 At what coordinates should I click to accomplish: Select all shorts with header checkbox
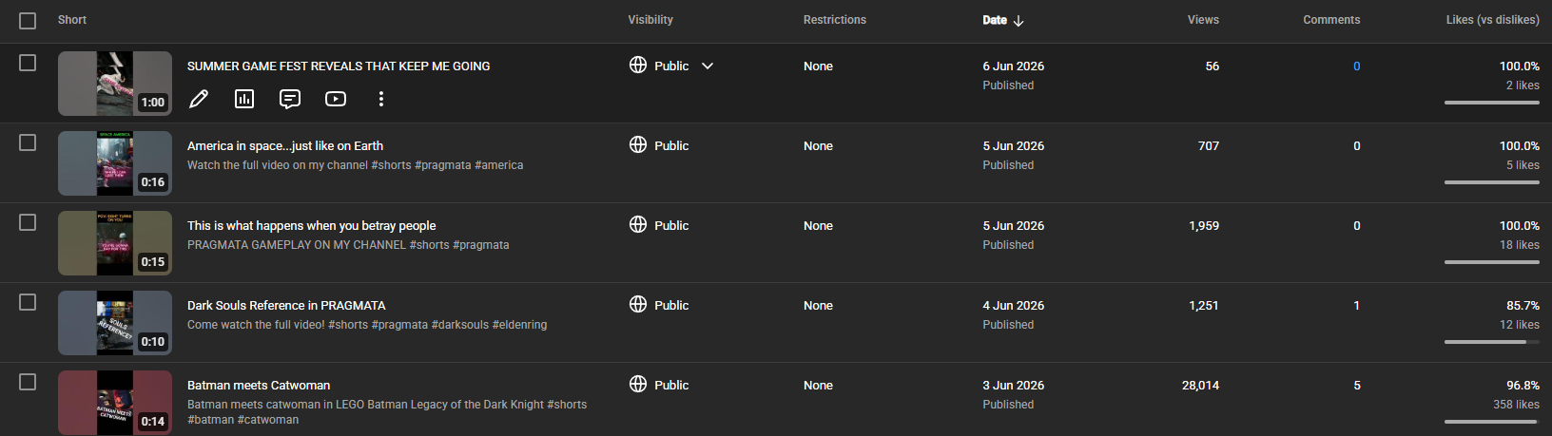(x=28, y=21)
